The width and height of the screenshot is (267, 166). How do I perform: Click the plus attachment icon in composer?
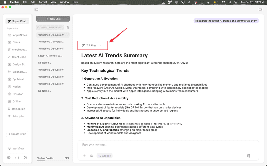(84, 156)
